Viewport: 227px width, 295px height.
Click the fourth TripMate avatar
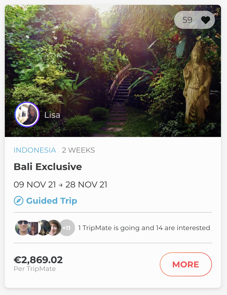(54, 228)
